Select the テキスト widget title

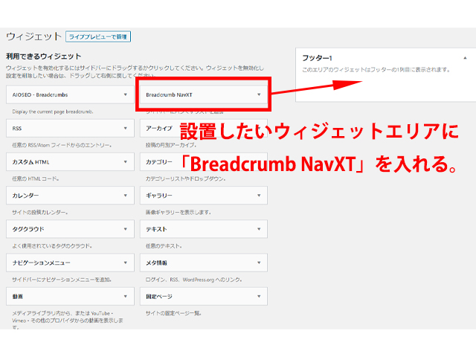pyautogui.click(x=156, y=229)
